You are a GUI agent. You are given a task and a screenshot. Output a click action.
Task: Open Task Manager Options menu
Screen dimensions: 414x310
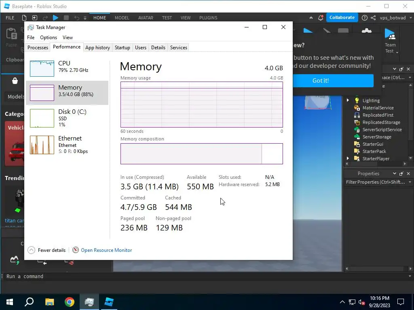point(49,38)
